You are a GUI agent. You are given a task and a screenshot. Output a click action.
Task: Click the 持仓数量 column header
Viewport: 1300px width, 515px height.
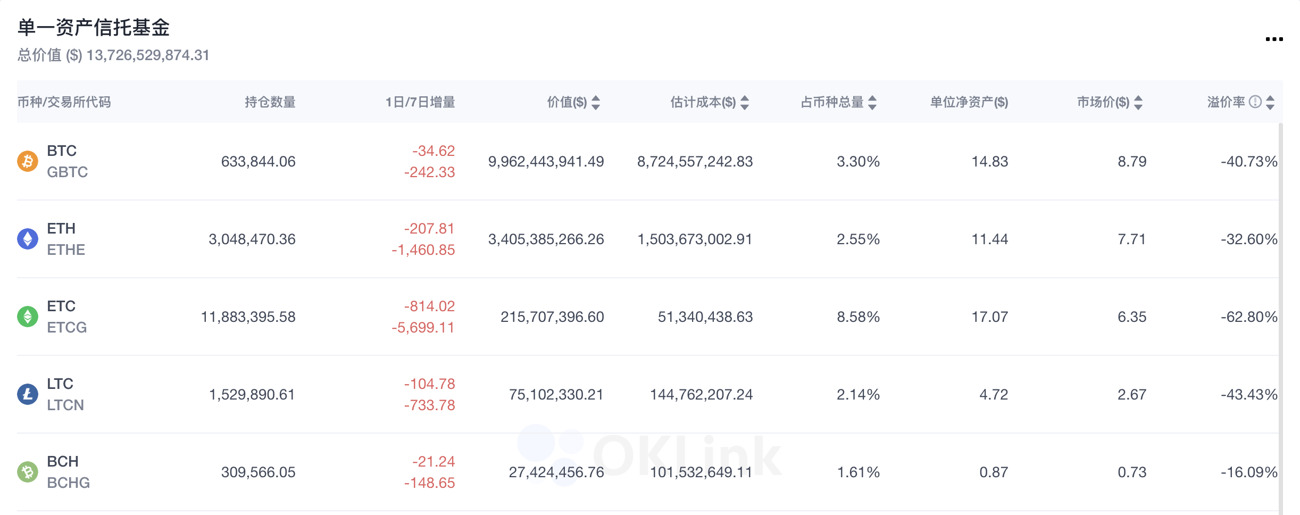click(x=270, y=102)
